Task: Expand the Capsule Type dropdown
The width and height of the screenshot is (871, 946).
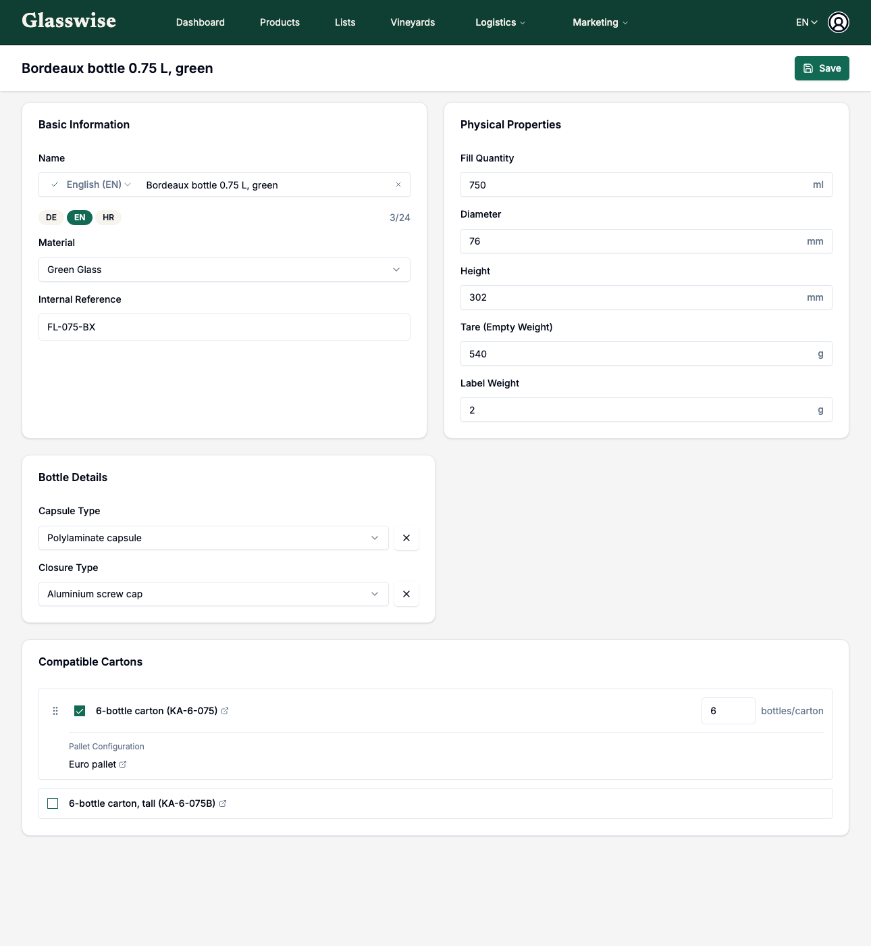Action: [x=213, y=538]
